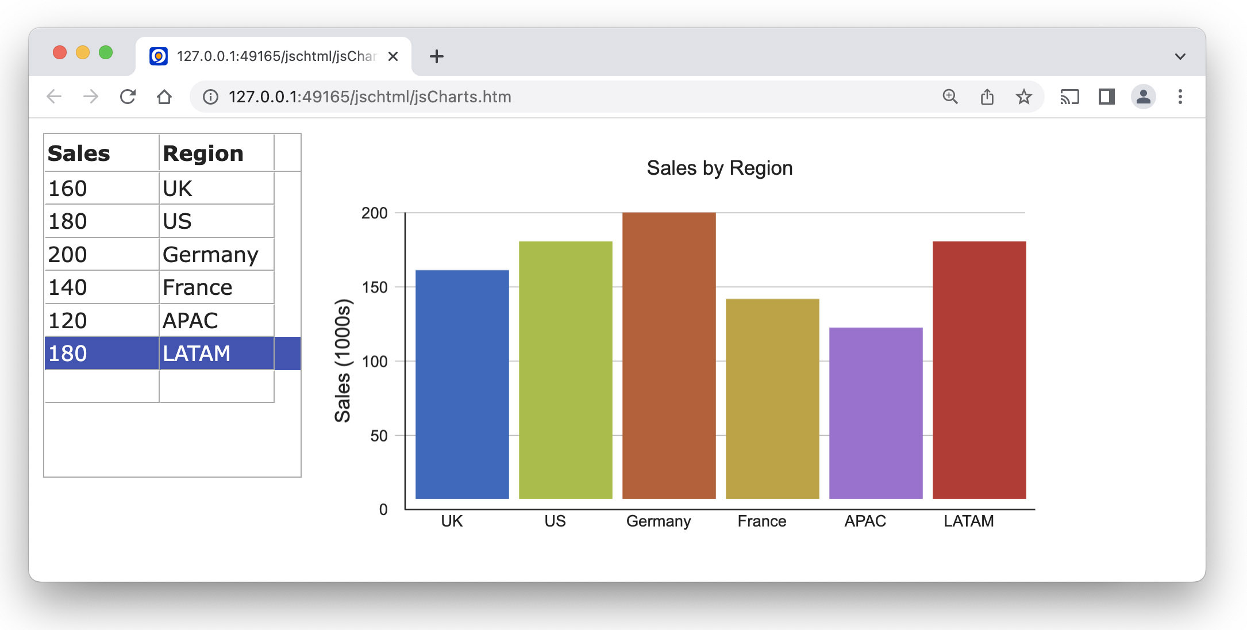Open the zoom control in the address bar
The height and width of the screenshot is (630, 1247).
click(x=950, y=97)
